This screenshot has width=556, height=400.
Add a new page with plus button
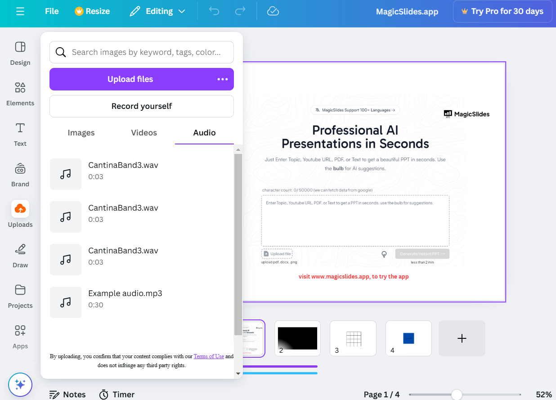coord(462,338)
